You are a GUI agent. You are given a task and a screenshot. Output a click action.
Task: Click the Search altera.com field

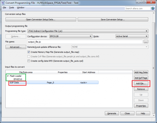pyautogui.click(x=138, y=9)
